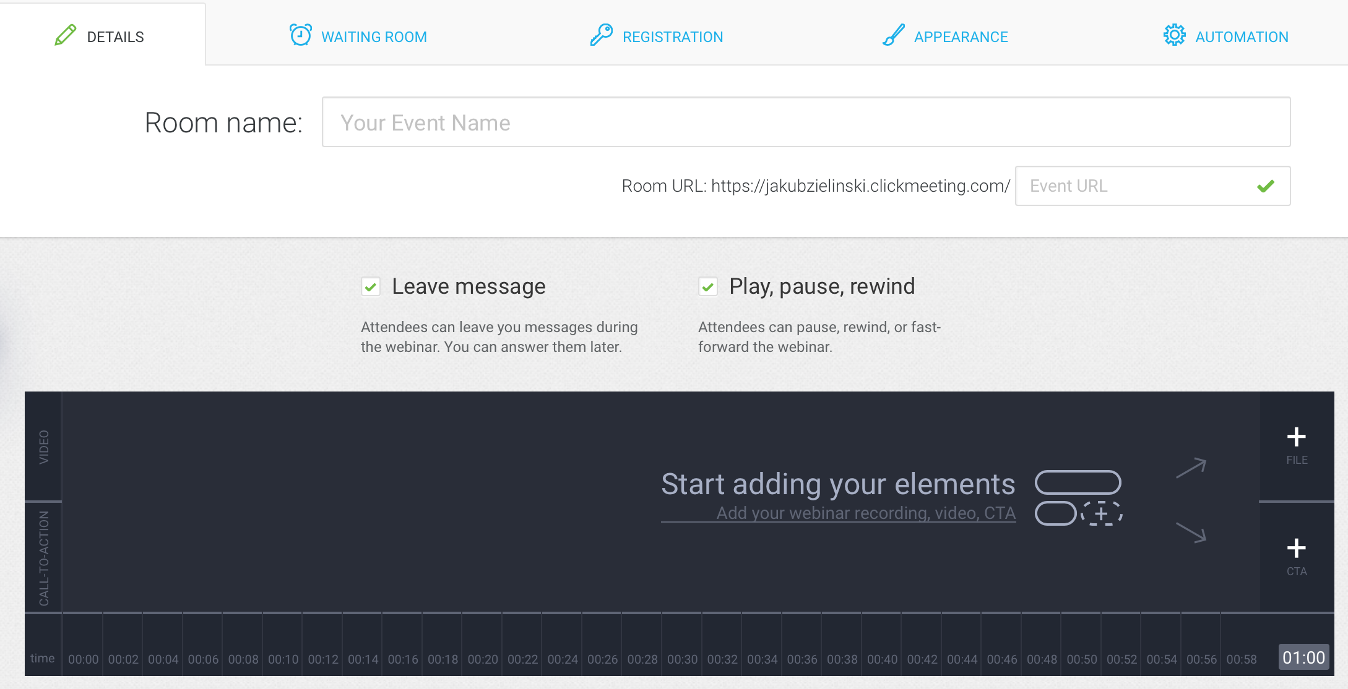1348x689 pixels.
Task: Select the 01:00 marker at timeline end
Action: point(1303,657)
